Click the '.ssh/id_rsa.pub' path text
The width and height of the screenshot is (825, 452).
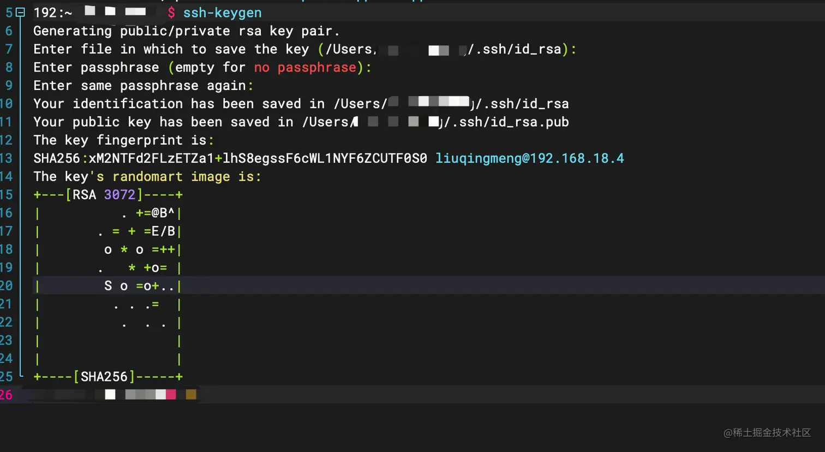[x=510, y=122]
